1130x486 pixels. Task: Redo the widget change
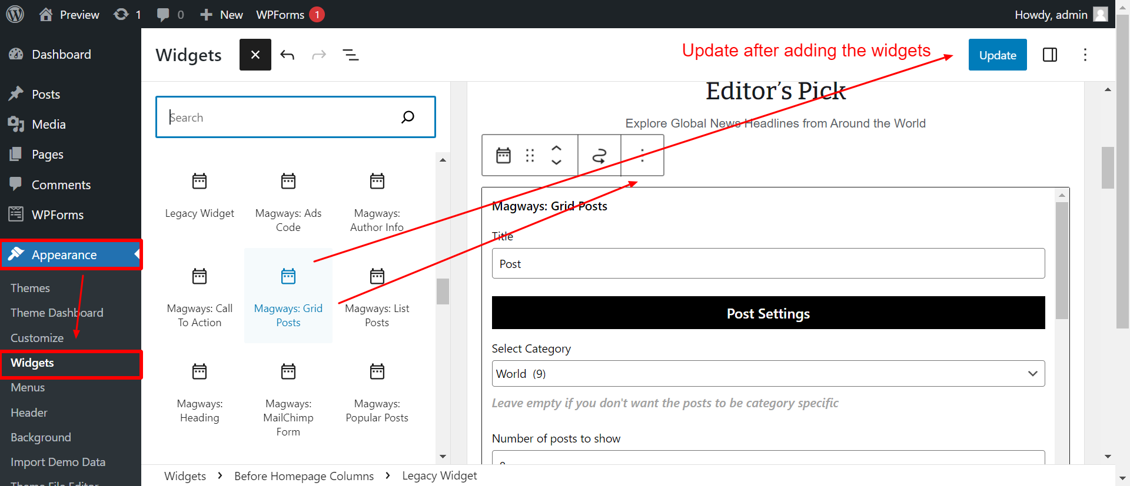click(x=319, y=55)
